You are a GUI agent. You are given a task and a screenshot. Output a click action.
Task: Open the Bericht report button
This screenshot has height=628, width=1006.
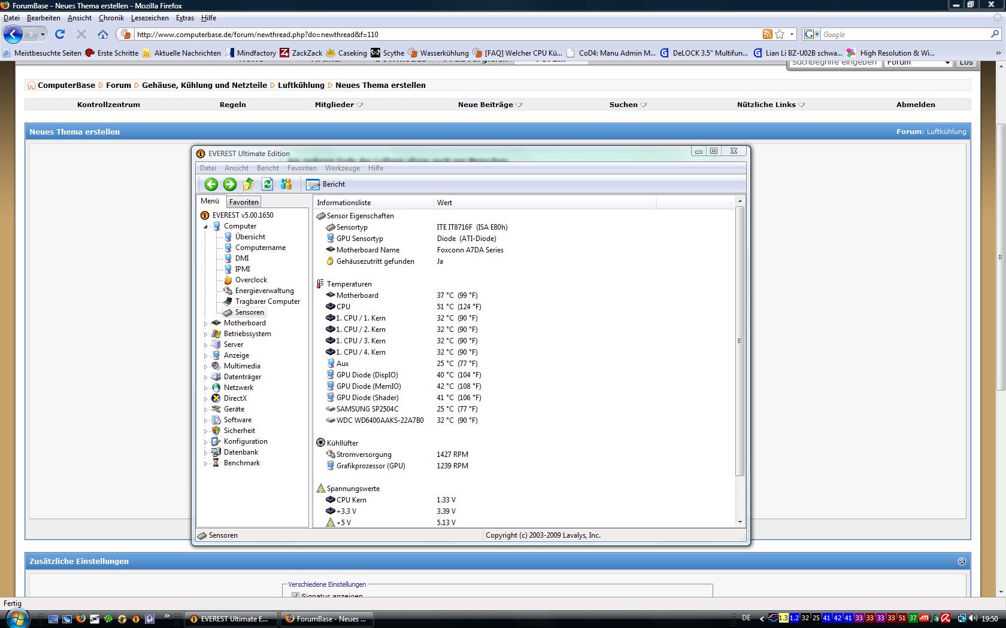pyautogui.click(x=326, y=184)
